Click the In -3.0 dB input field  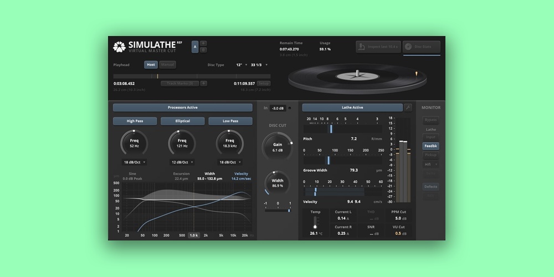pos(278,109)
